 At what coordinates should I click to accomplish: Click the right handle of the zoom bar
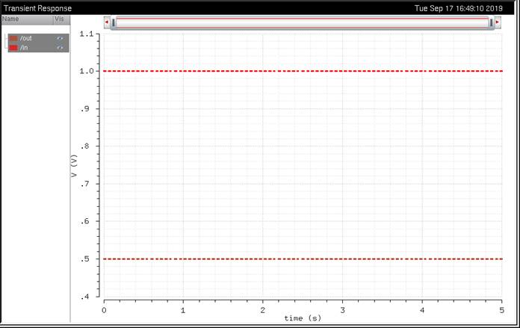[491, 22]
